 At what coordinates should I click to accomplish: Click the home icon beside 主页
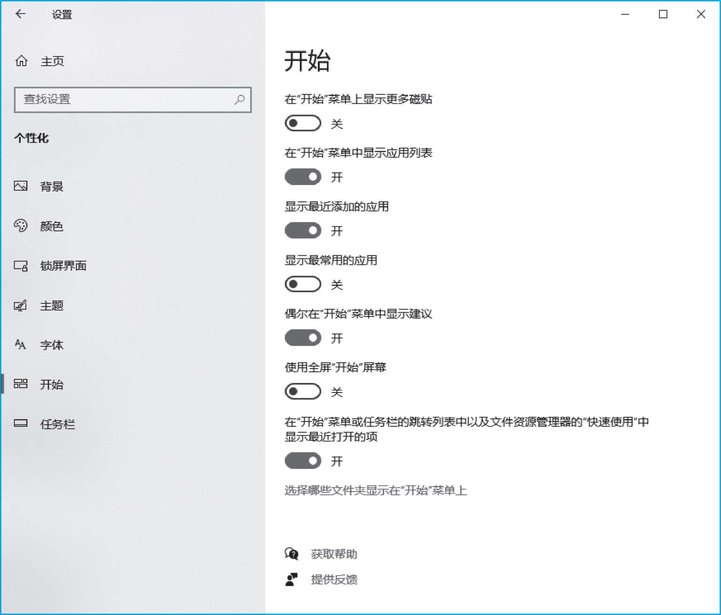(22, 61)
